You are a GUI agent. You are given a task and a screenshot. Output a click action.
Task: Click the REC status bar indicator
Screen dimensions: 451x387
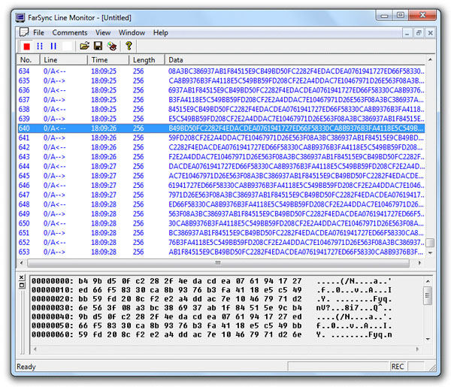[x=398, y=366]
